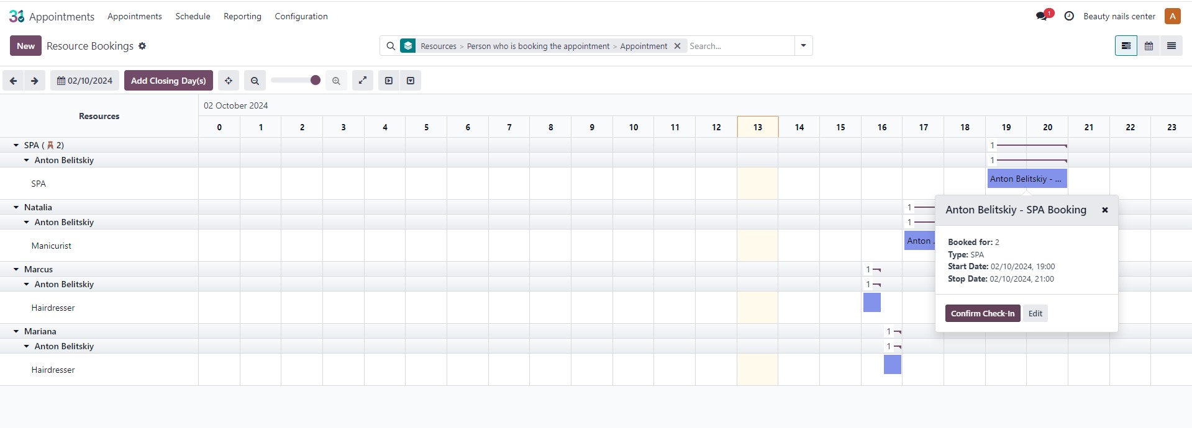The image size is (1192, 428).
Task: Open the user avatar menu
Action: 1172,16
